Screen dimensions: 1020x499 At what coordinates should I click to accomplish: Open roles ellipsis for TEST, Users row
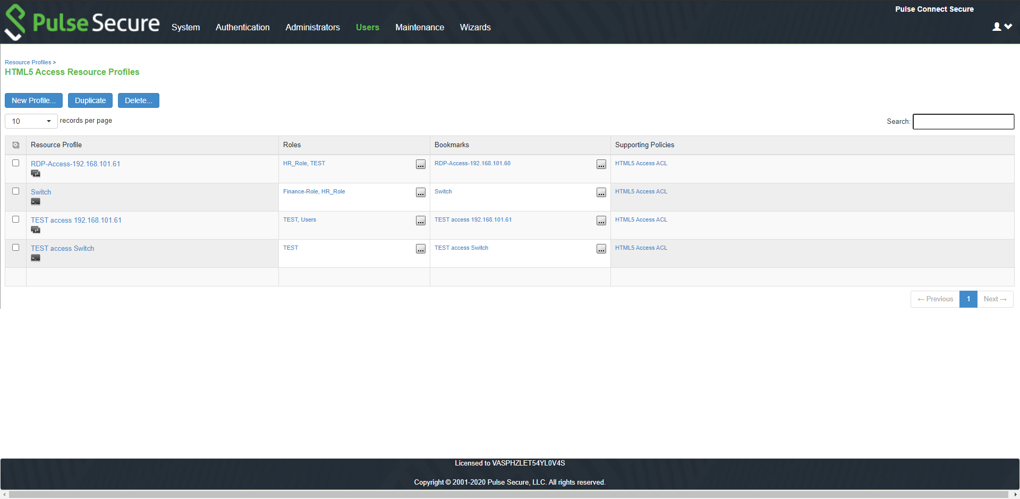pyautogui.click(x=421, y=221)
